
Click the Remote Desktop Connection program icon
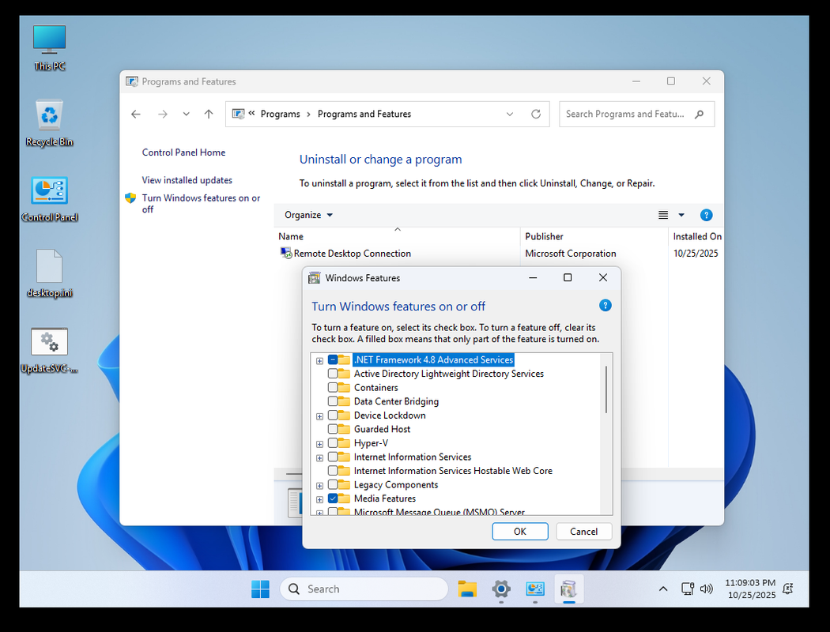pos(286,253)
